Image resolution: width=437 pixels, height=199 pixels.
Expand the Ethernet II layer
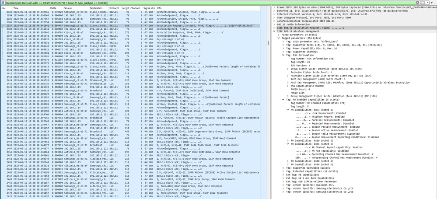[275, 10]
